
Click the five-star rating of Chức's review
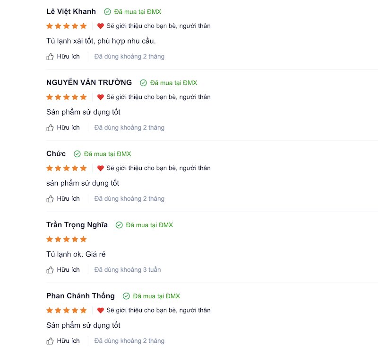pos(67,168)
